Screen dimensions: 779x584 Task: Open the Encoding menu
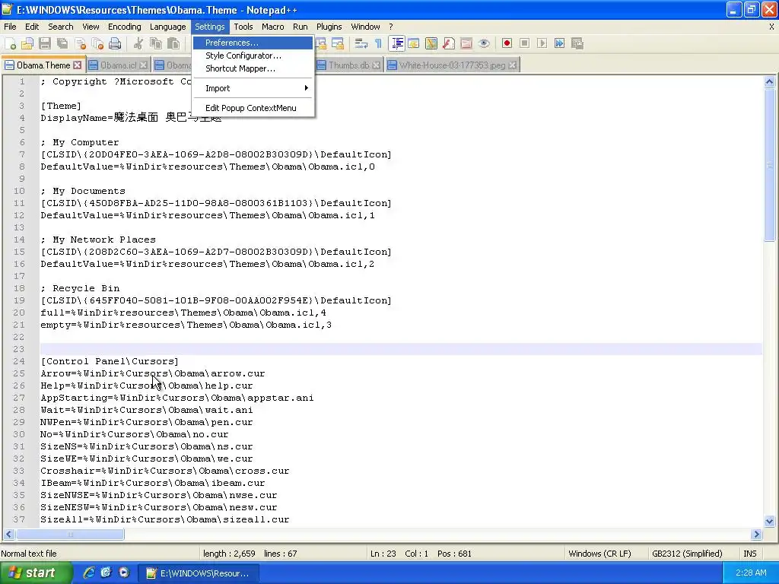click(124, 27)
